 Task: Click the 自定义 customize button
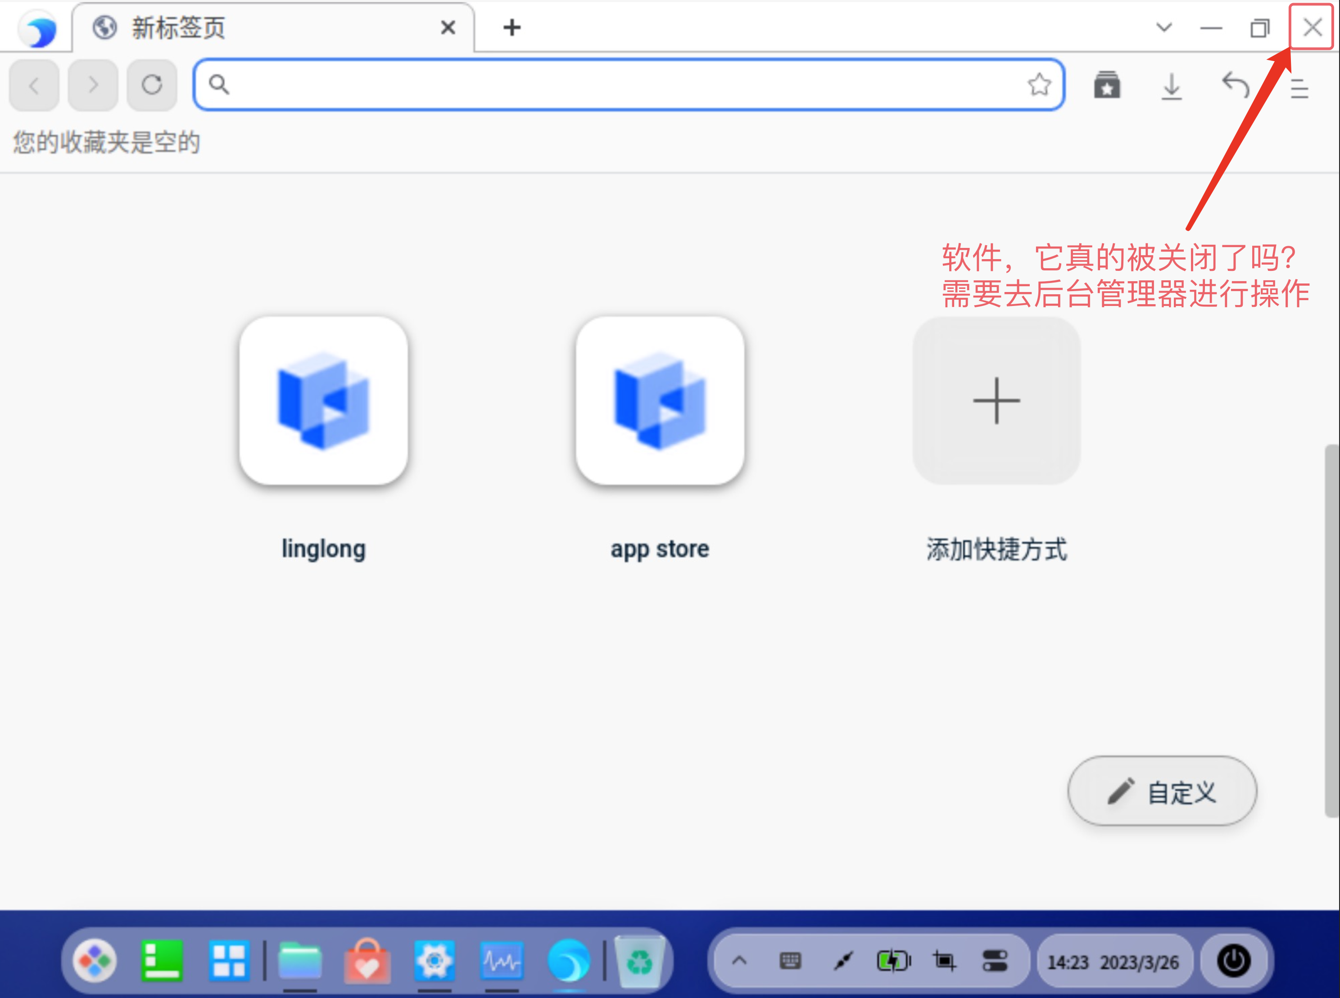pyautogui.click(x=1162, y=791)
